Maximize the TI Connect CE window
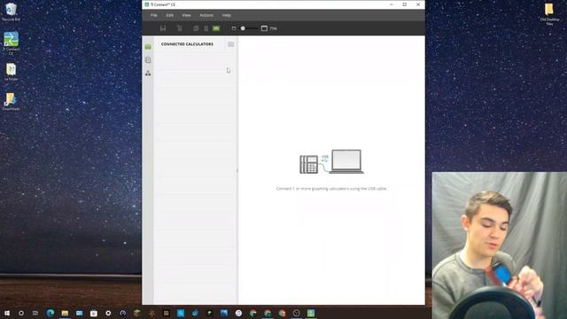This screenshot has width=567, height=319. click(405, 4)
